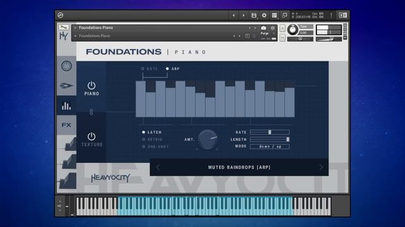Select the ONE-SHOT option
The image size is (405, 227).
(x=144, y=146)
